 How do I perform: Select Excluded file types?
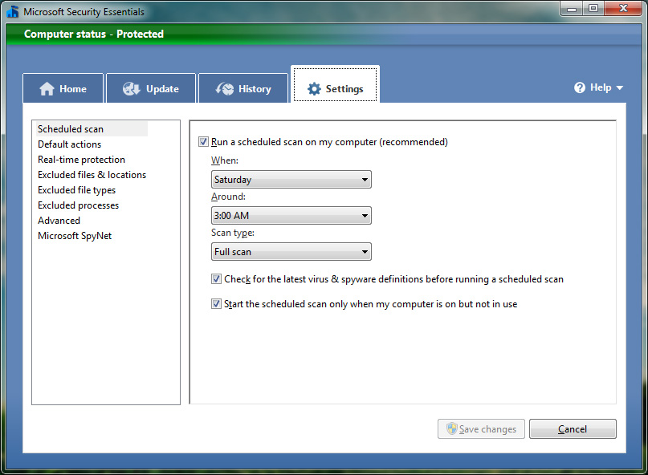[76, 190]
